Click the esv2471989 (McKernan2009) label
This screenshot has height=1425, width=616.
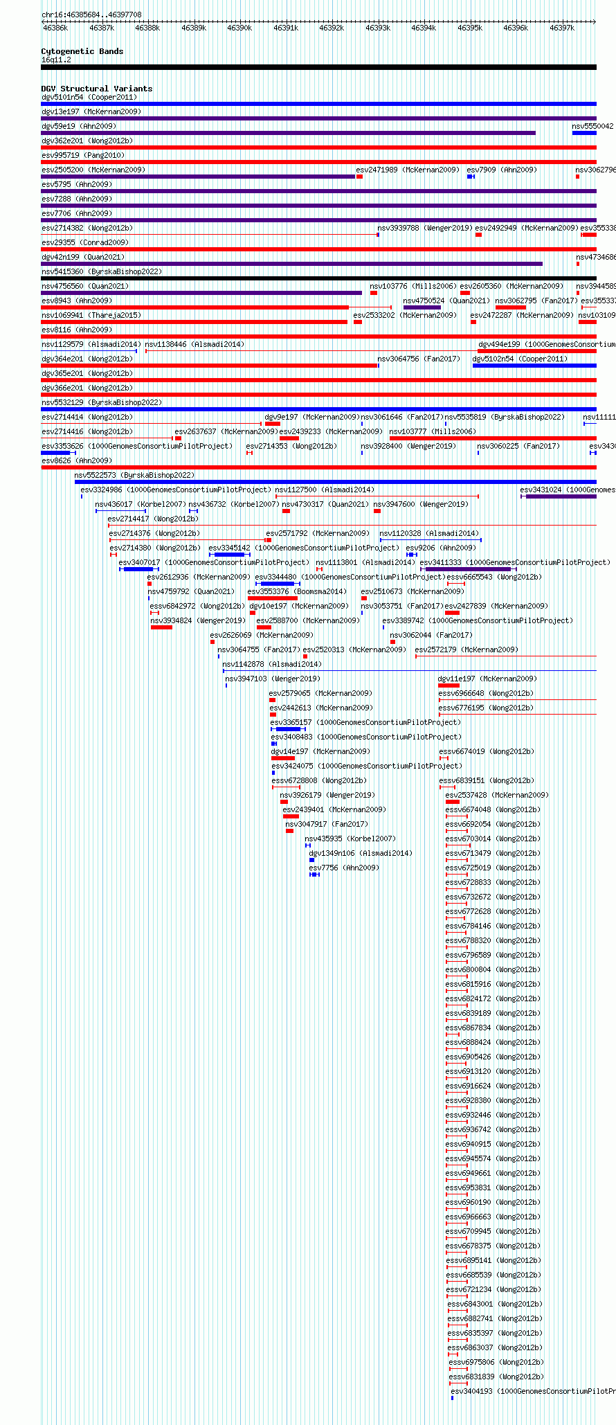(x=408, y=170)
